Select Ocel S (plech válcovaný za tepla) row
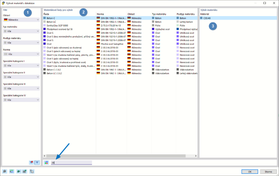This screenshot has height=176, width=279. [120, 51]
